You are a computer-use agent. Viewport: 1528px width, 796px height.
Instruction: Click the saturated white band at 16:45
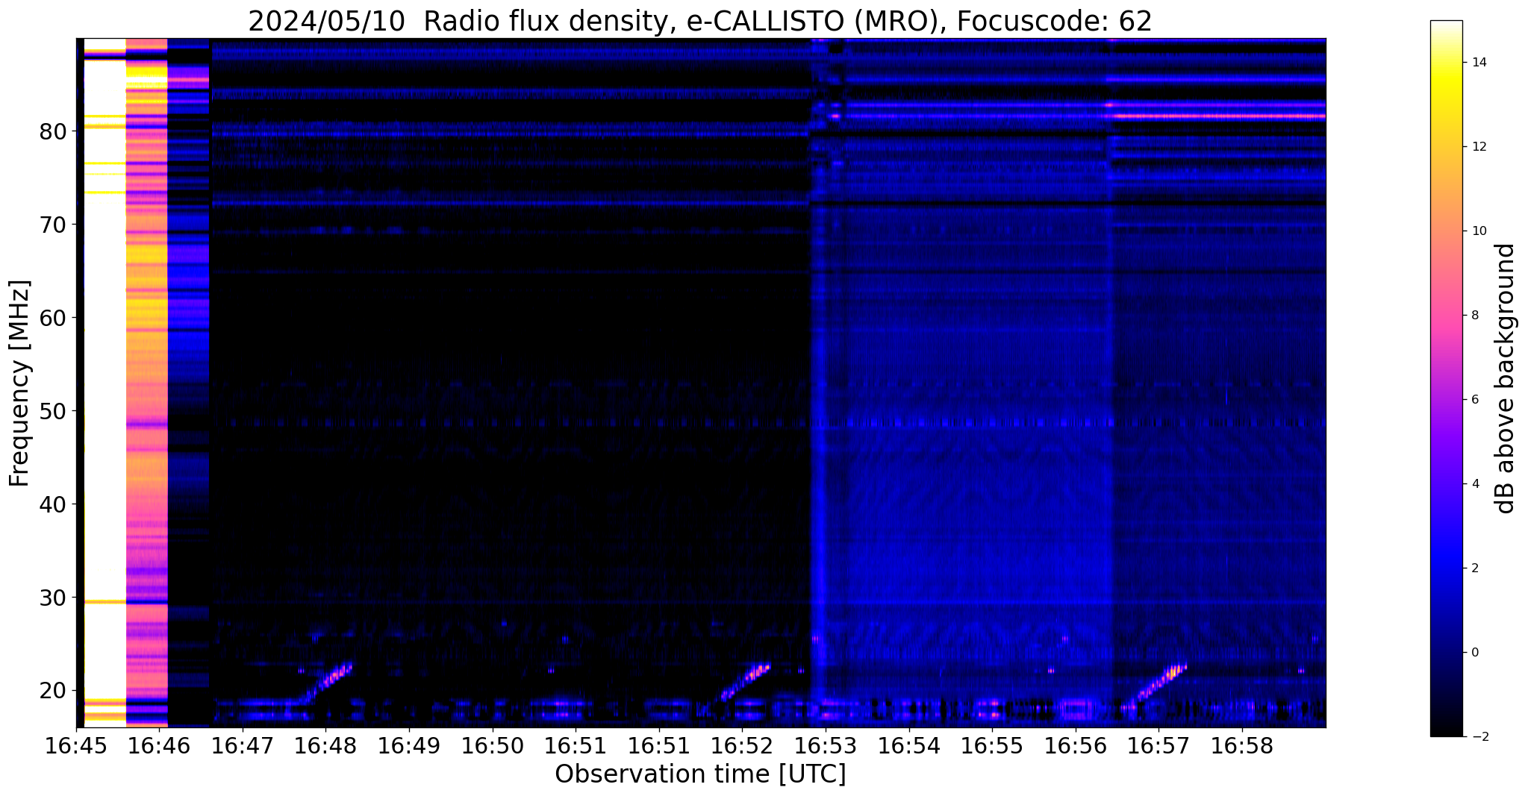pyautogui.click(x=105, y=383)
